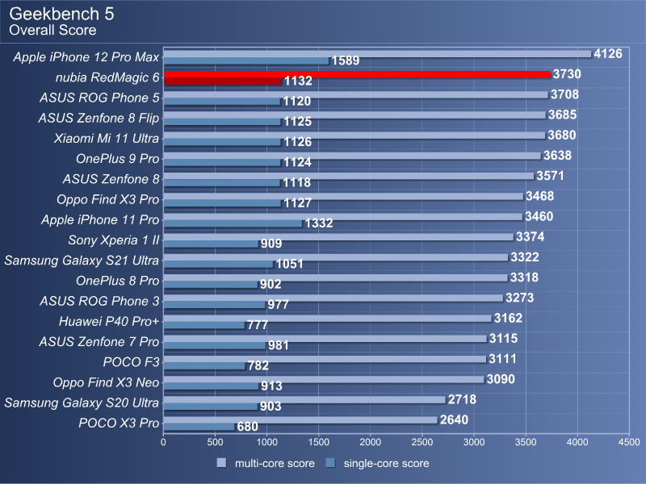This screenshot has width=646, height=484.
Task: Click the 3730 score value
Action: tap(567, 74)
